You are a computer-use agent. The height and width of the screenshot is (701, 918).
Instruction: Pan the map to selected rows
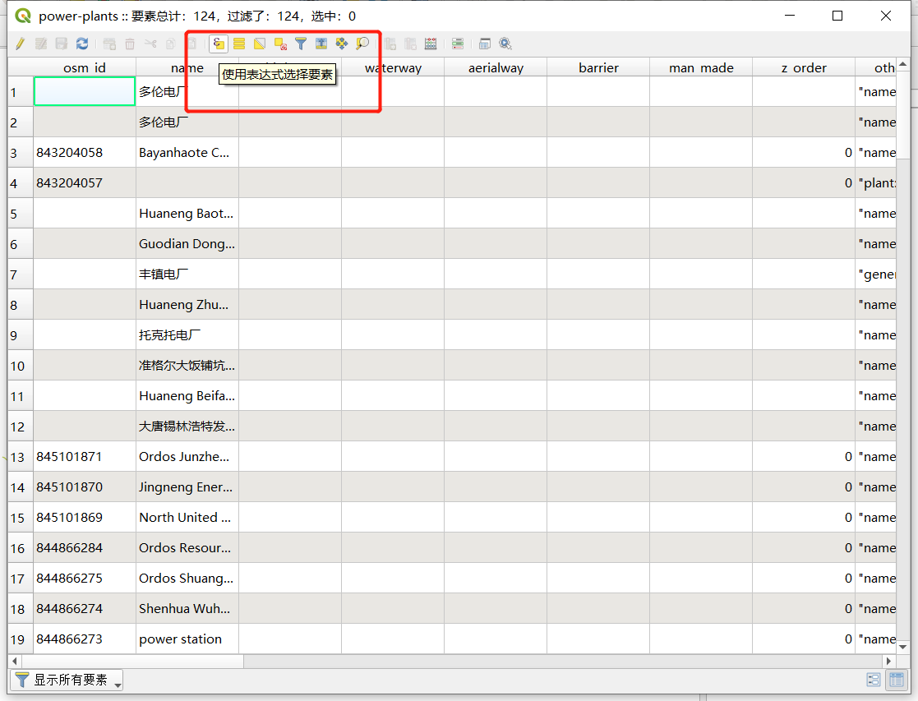click(340, 44)
